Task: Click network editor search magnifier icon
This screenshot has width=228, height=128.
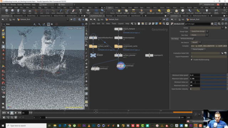Action: coord(164,24)
